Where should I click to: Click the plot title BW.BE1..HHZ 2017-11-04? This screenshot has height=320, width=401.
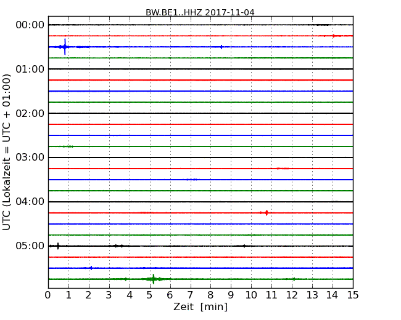[x=200, y=12]
